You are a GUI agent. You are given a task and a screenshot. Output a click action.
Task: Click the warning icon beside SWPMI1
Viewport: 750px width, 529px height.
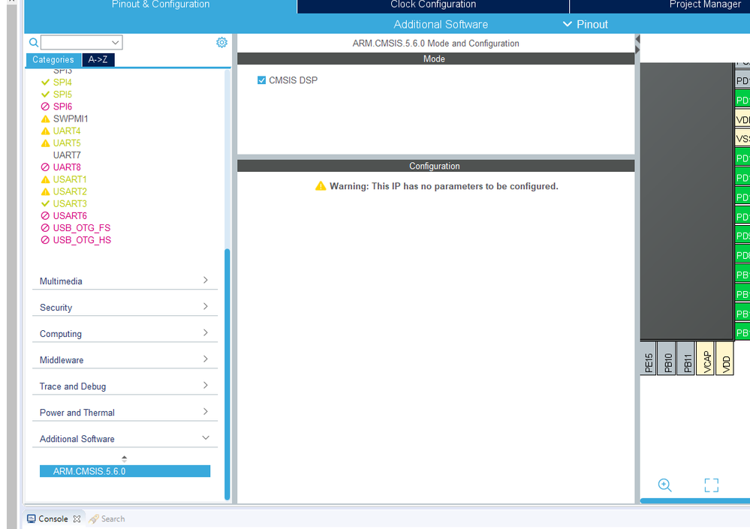[x=46, y=119]
